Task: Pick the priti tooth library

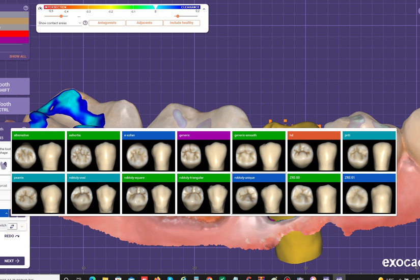Action: (369, 151)
